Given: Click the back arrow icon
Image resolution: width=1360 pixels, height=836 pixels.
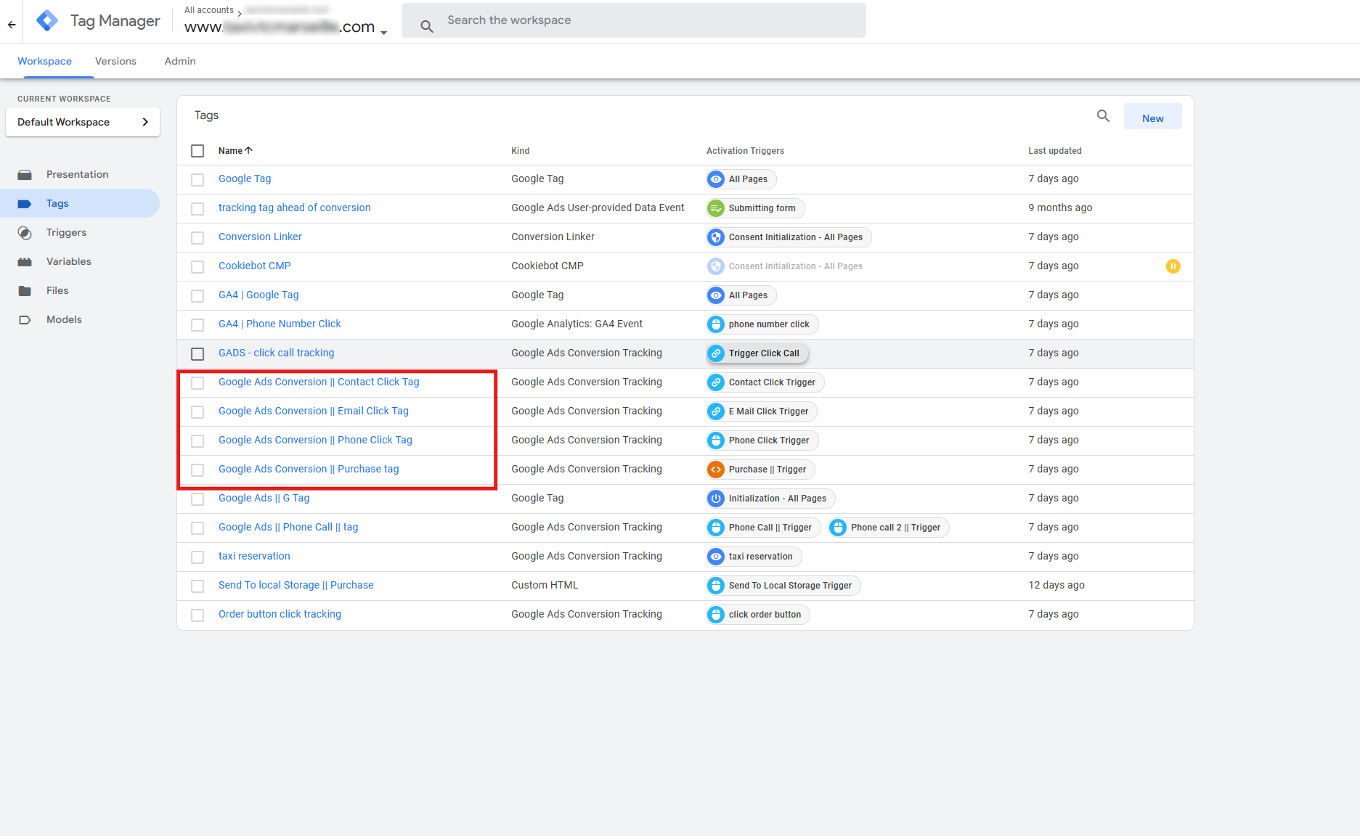Looking at the screenshot, I should click(12, 25).
